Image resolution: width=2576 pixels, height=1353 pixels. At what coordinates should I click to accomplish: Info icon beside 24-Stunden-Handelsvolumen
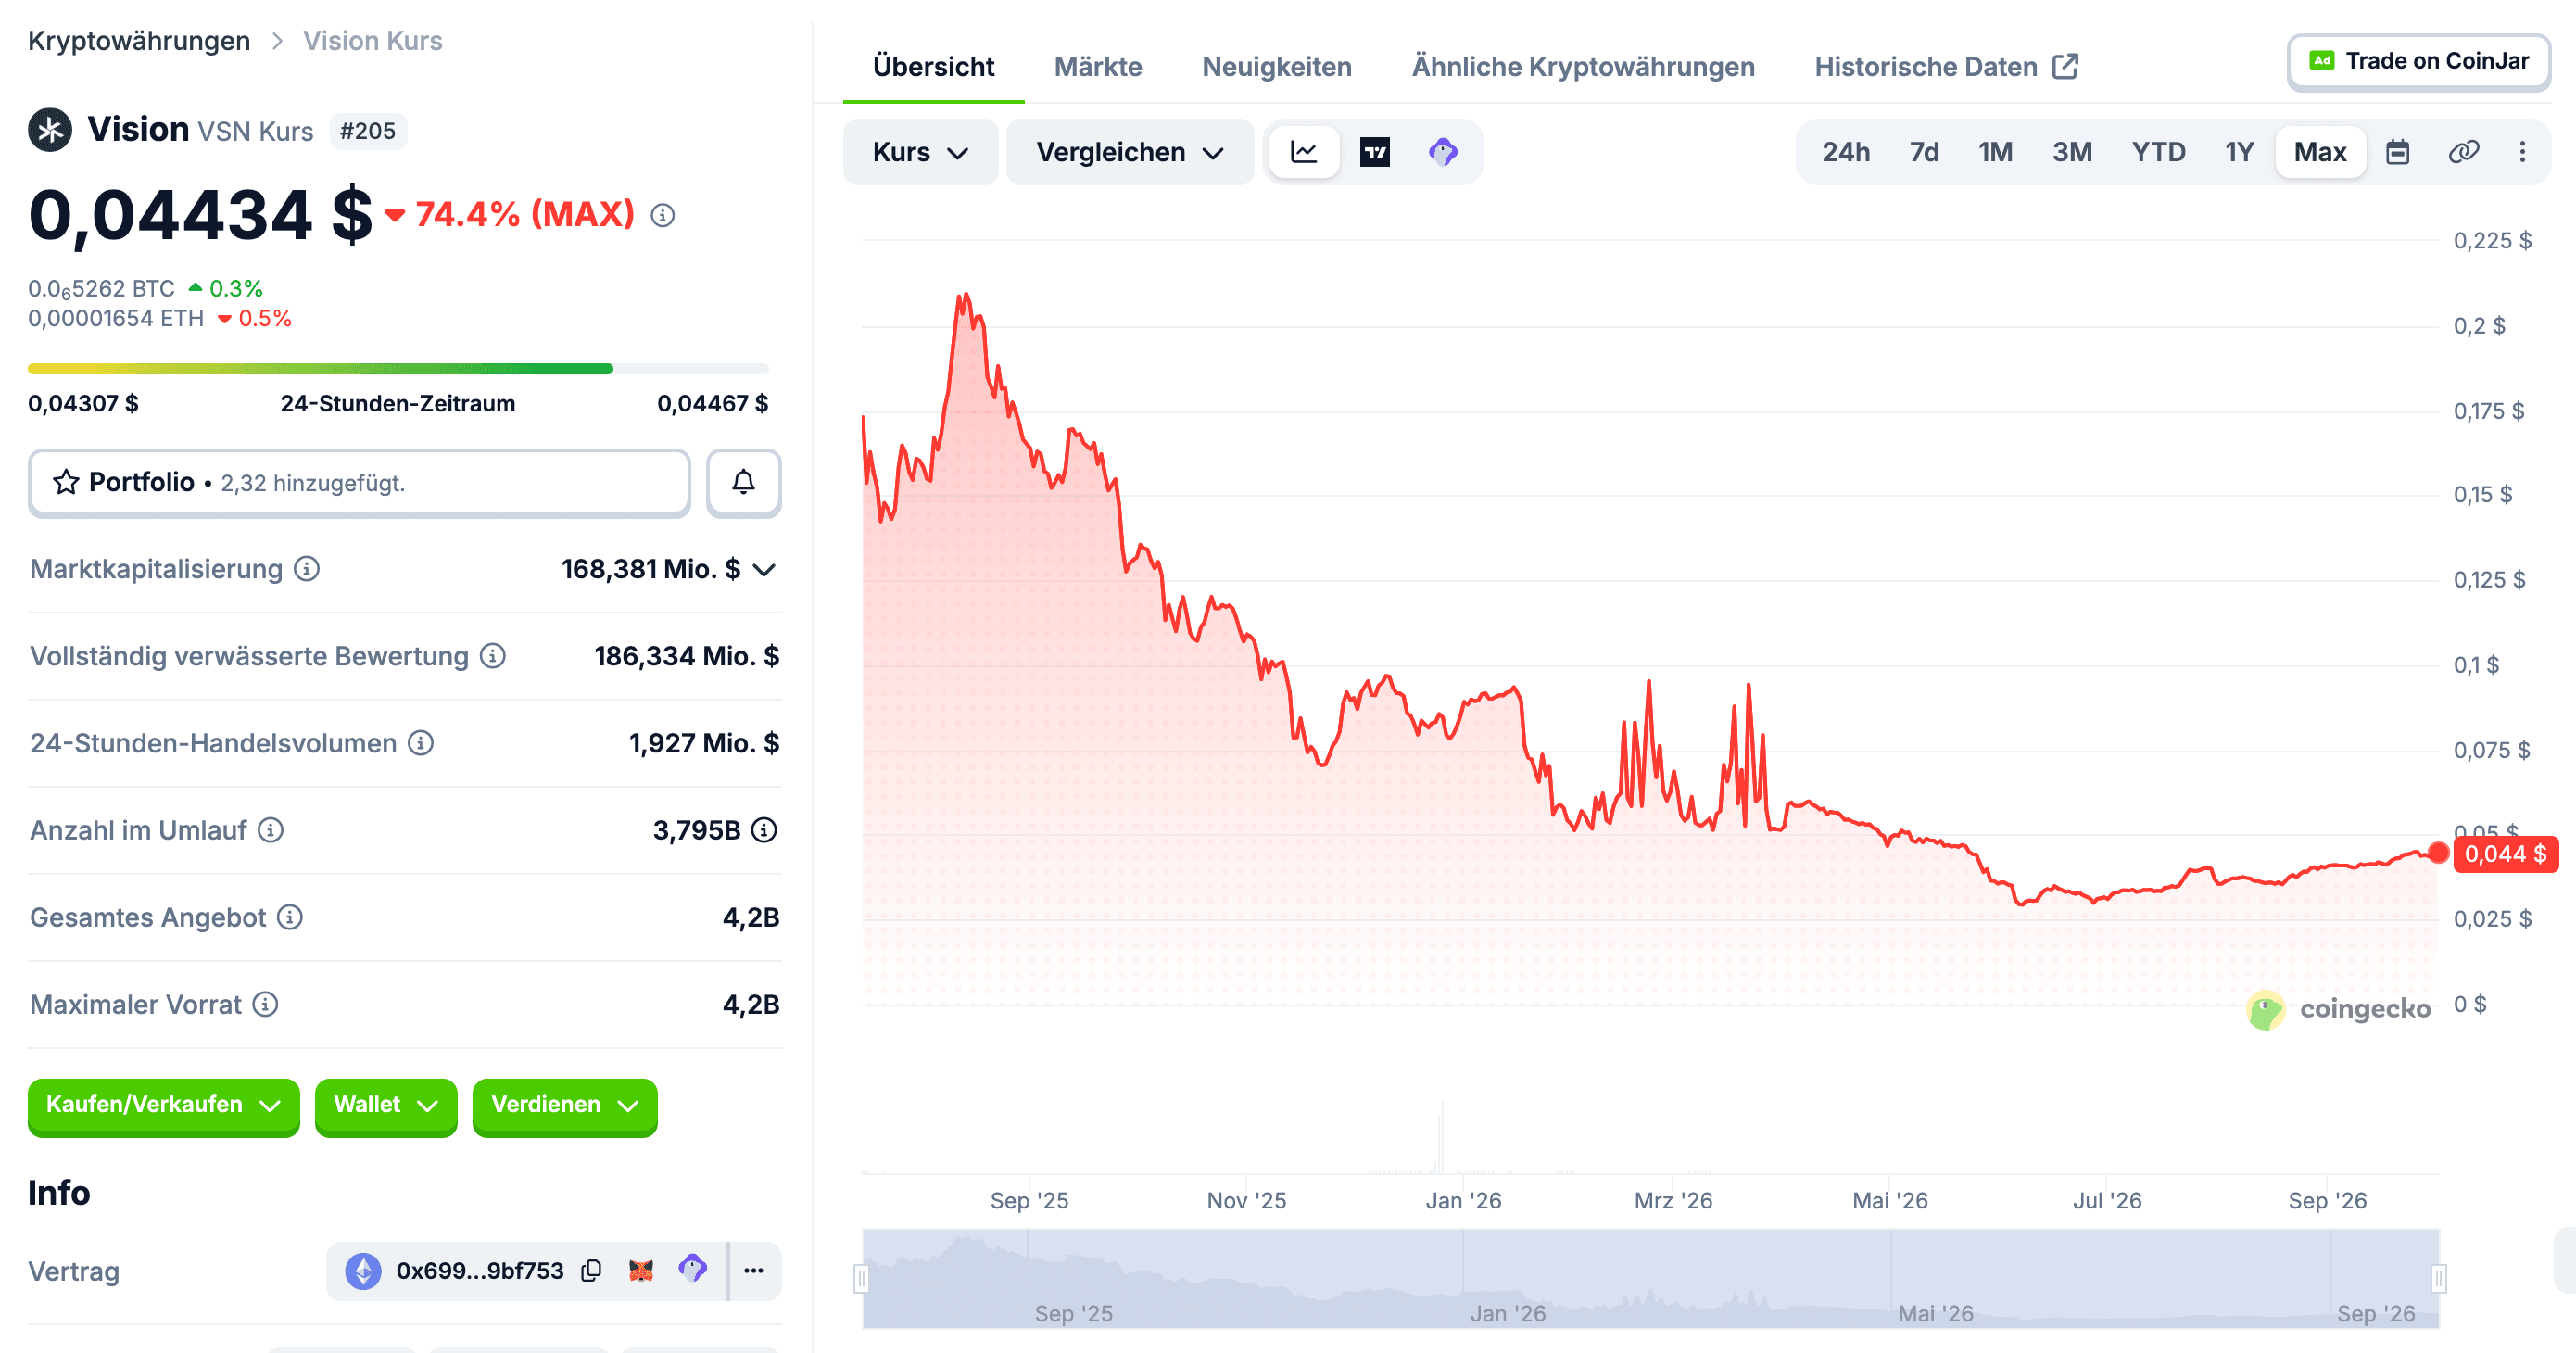420,743
